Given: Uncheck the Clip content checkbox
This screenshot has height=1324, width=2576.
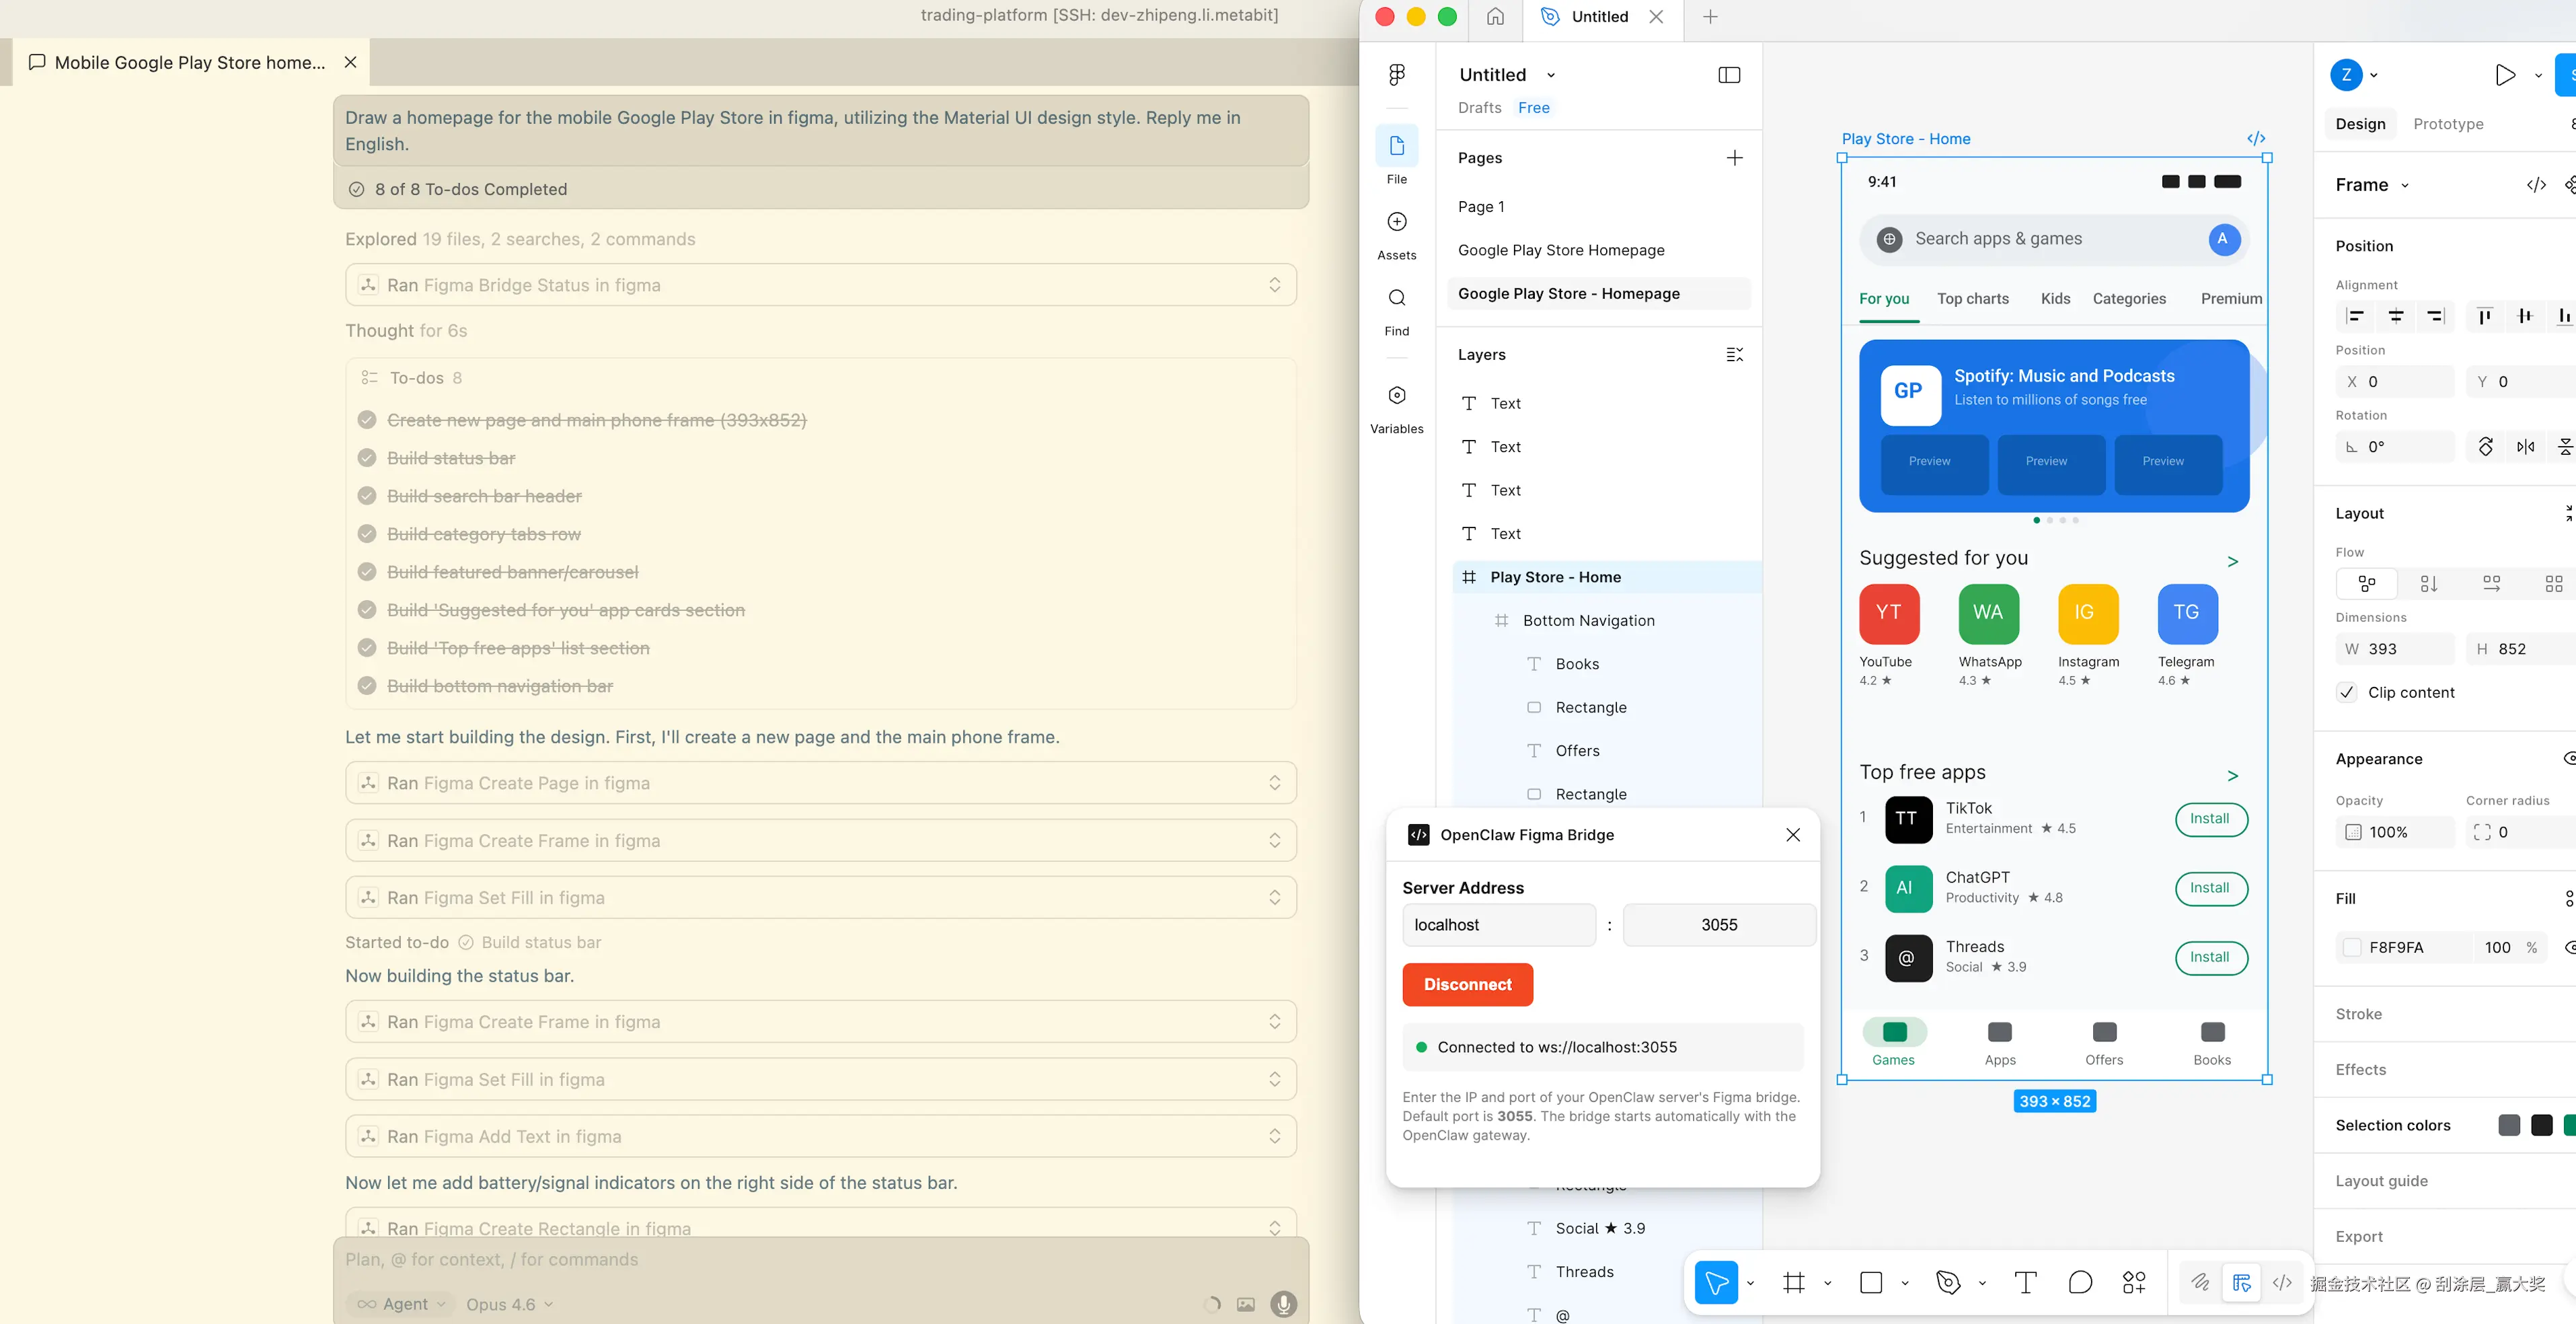Looking at the screenshot, I should (x=2348, y=691).
